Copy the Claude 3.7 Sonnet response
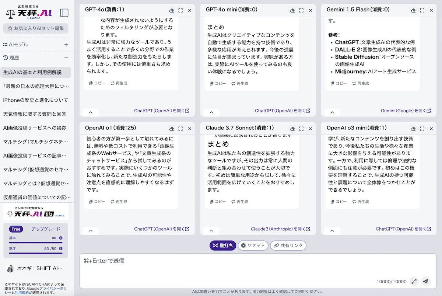442x296 pixels. point(218,202)
